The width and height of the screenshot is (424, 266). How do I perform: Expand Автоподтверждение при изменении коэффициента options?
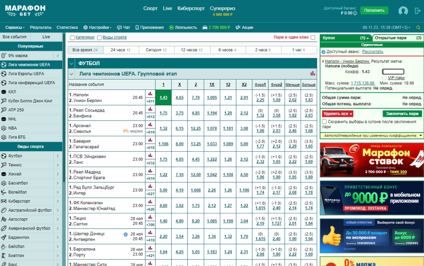pyautogui.click(x=421, y=135)
